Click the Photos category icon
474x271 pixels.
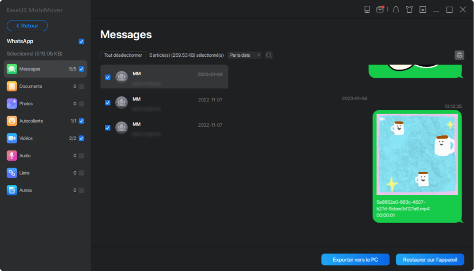tap(12, 104)
